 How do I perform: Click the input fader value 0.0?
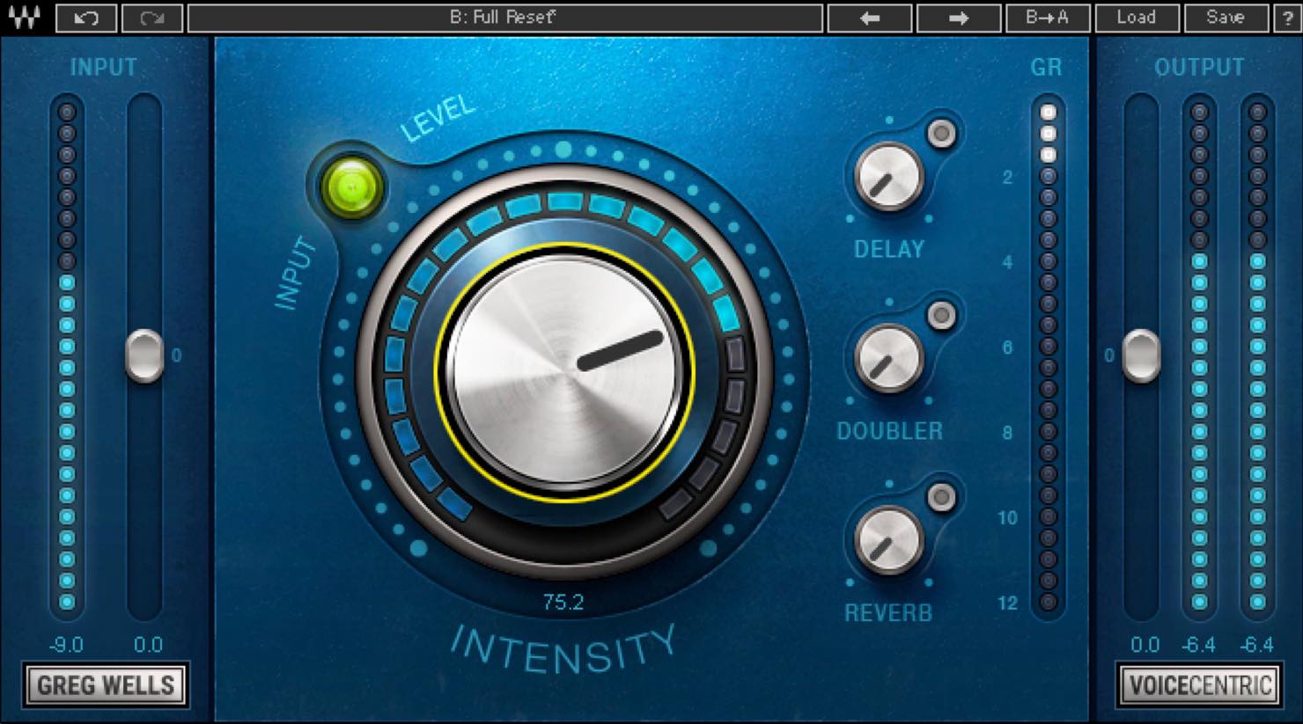(148, 645)
